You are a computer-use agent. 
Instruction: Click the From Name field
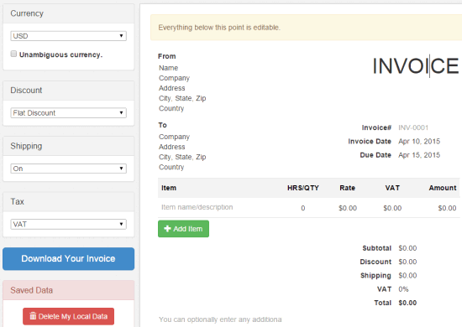(x=168, y=68)
